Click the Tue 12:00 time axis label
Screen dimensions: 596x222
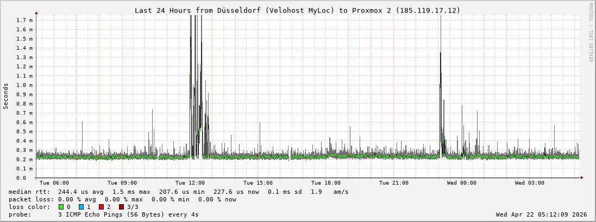point(190,183)
